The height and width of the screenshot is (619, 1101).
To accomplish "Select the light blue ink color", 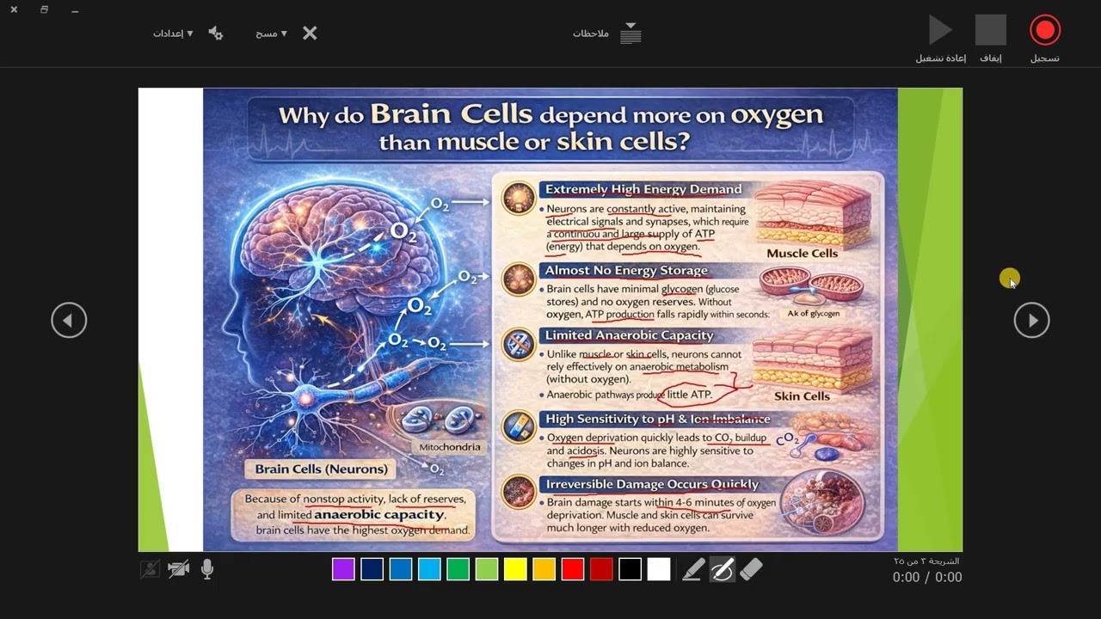I will 429,569.
